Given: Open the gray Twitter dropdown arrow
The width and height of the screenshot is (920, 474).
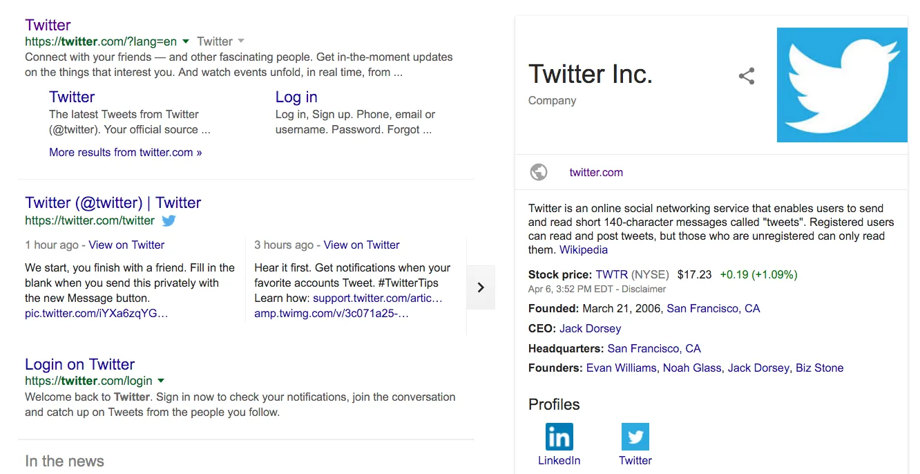Looking at the screenshot, I should pos(241,41).
